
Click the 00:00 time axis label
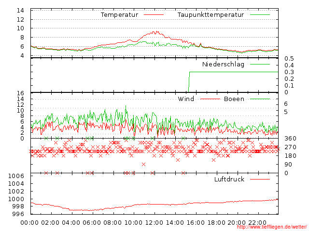coord(29,223)
